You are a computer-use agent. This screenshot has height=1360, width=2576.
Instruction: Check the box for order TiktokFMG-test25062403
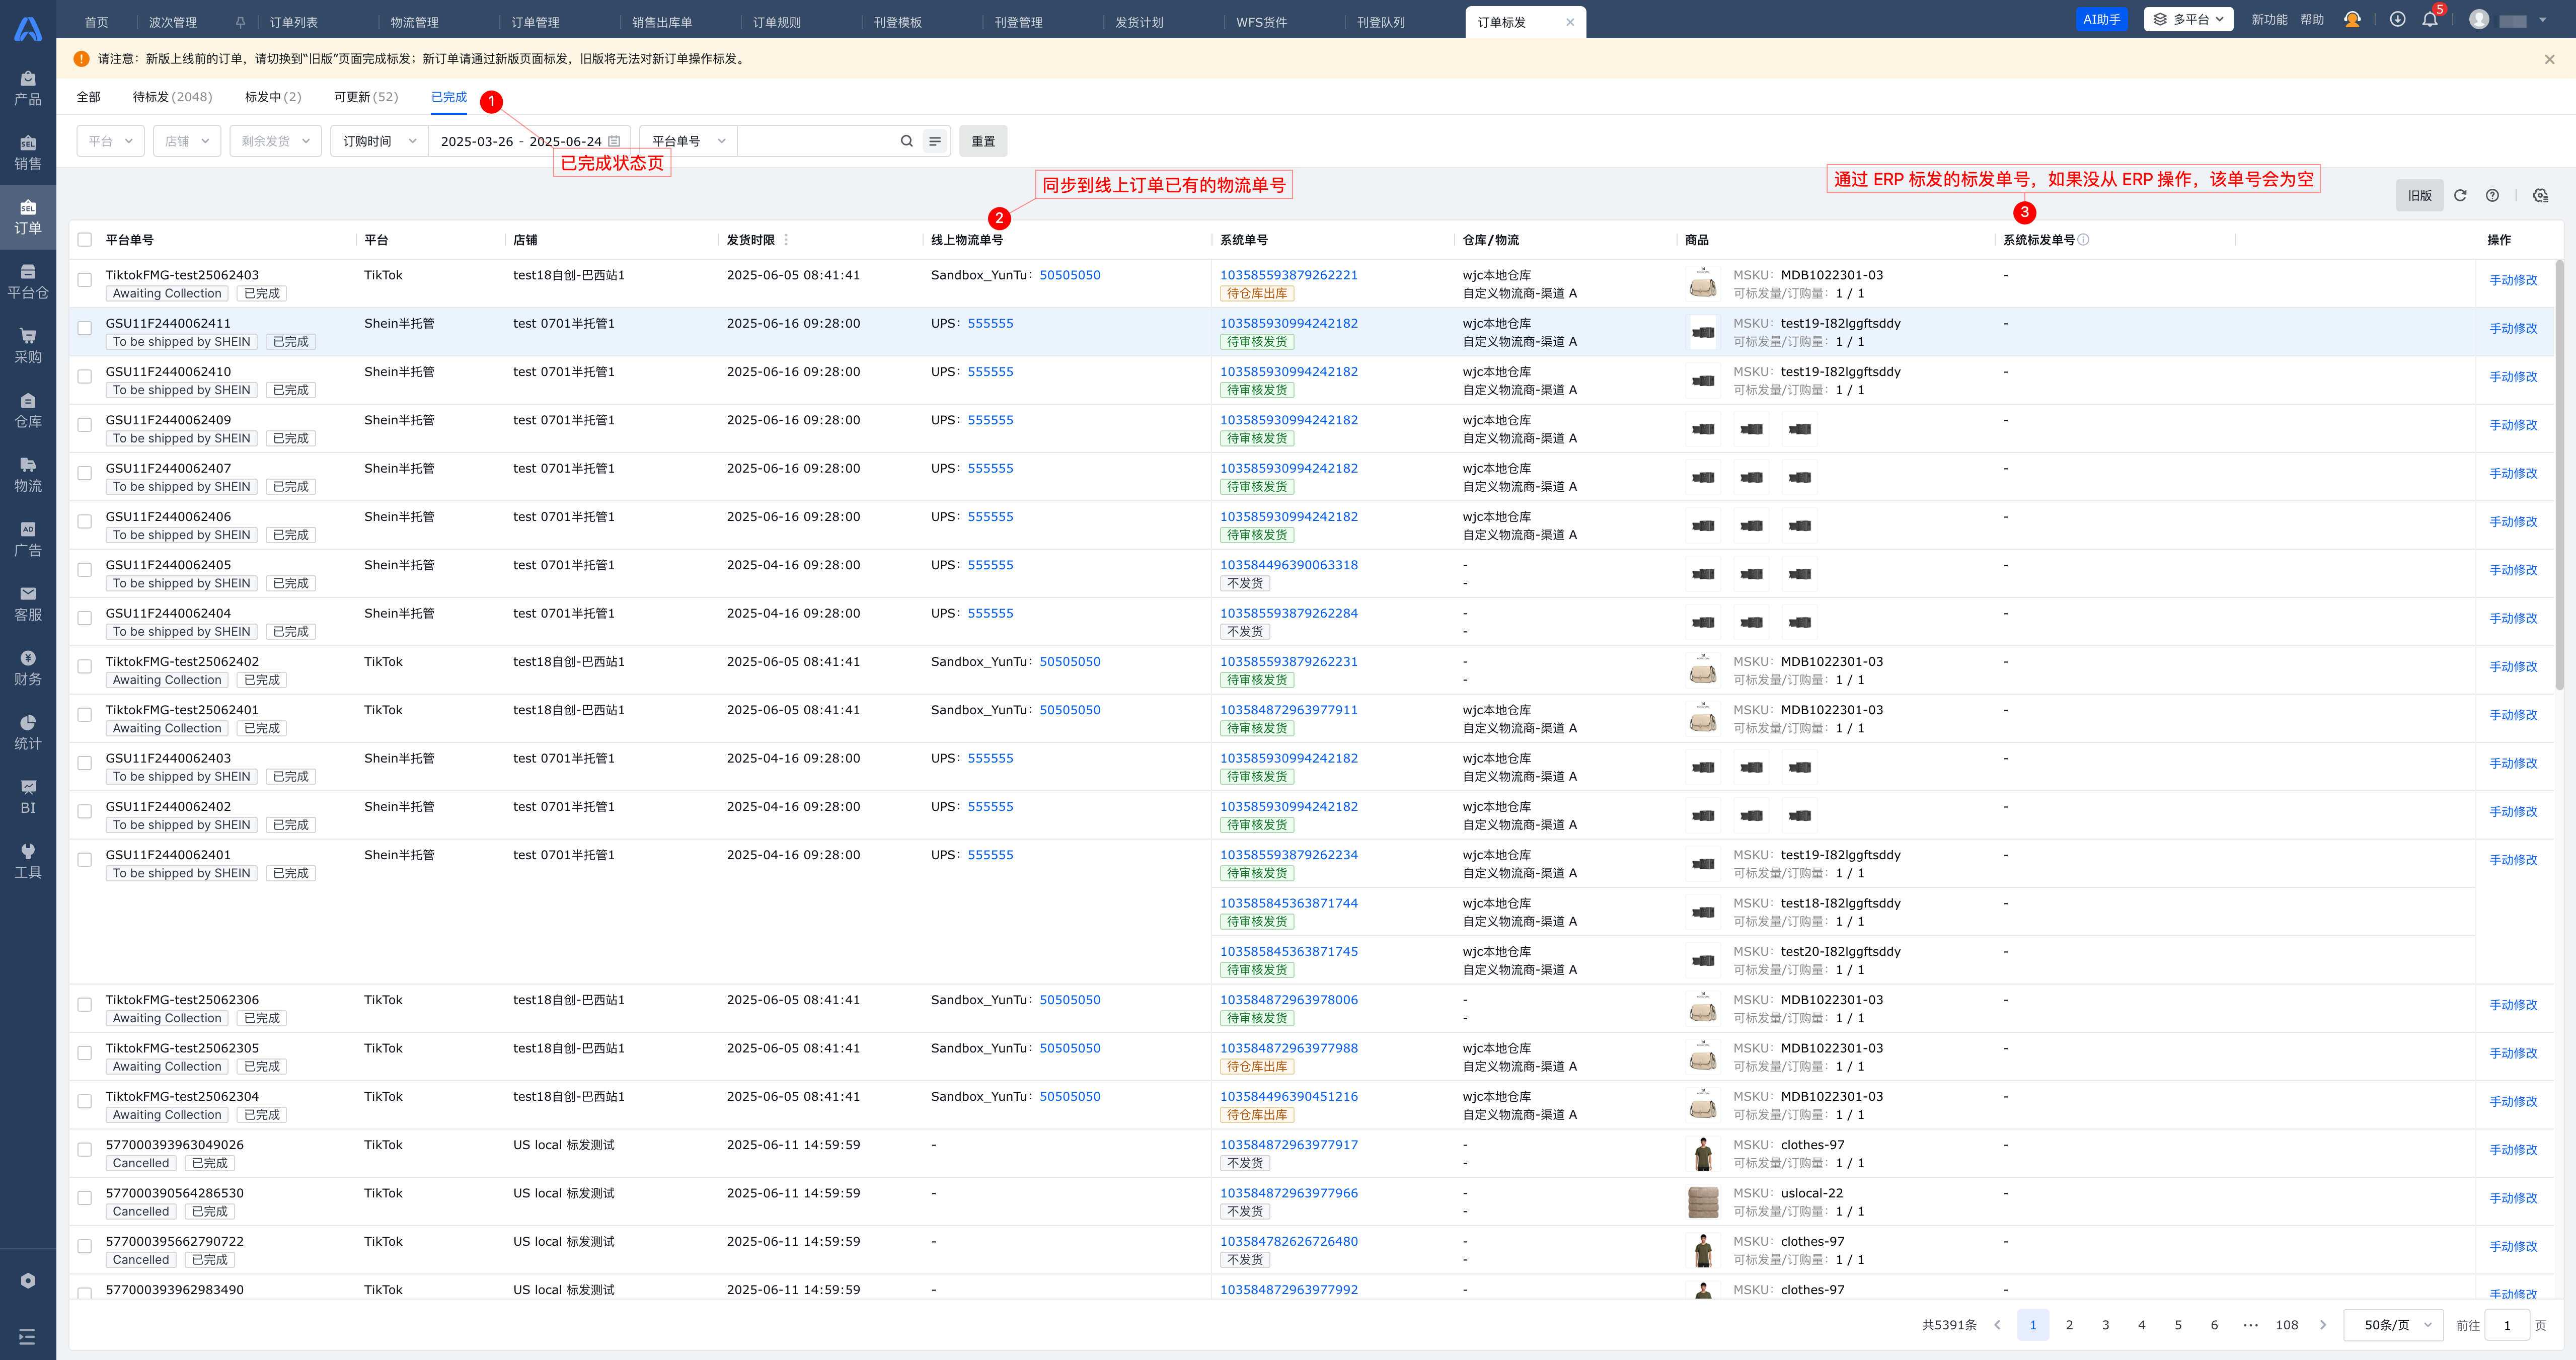(85, 280)
